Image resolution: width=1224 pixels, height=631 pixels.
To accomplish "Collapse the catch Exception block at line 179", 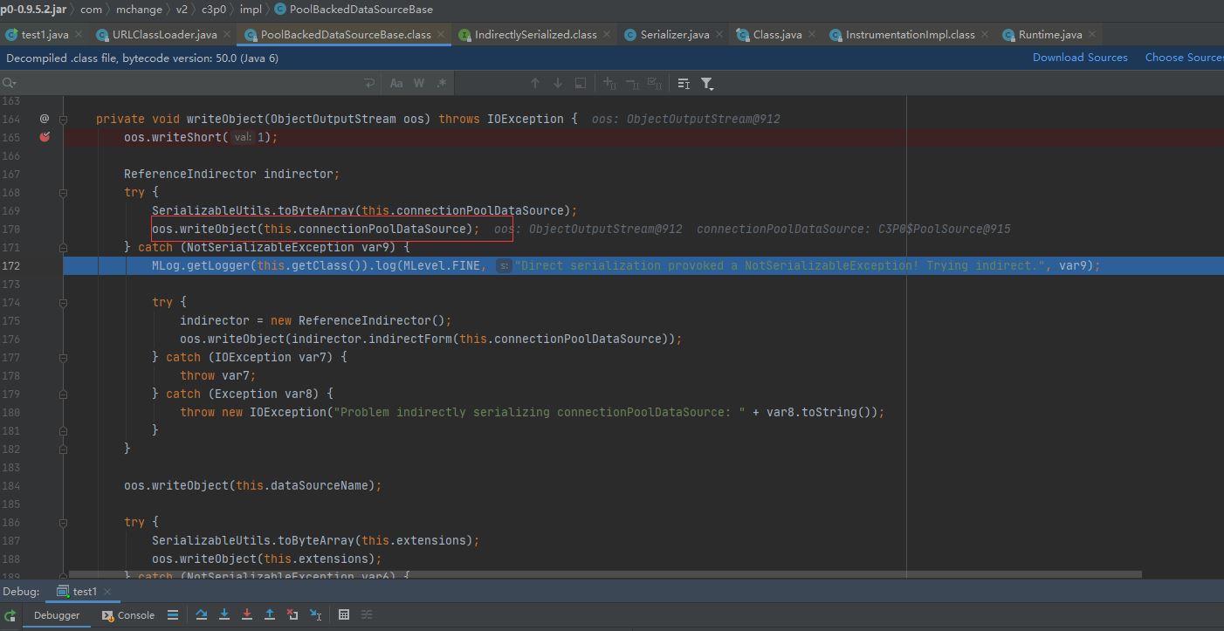I will (64, 394).
